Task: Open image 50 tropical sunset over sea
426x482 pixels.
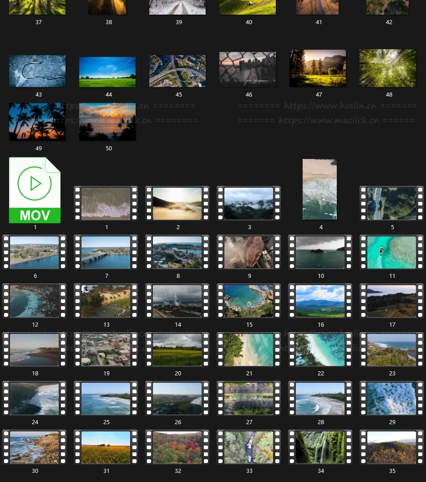Action: click(107, 122)
